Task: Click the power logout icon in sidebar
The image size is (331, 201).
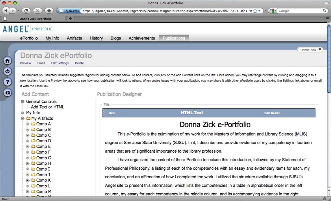Action: [x=7, y=71]
